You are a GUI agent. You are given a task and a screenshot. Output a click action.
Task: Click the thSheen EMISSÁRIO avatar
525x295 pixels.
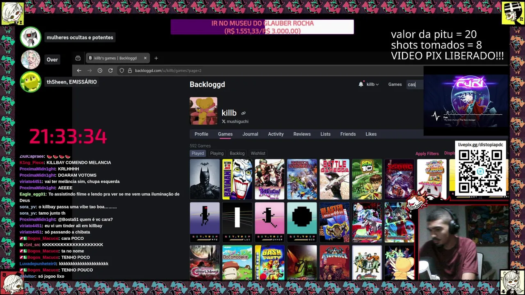pos(31,82)
